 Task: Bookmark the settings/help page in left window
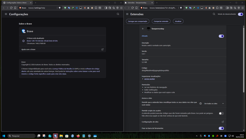tap(15, 8)
